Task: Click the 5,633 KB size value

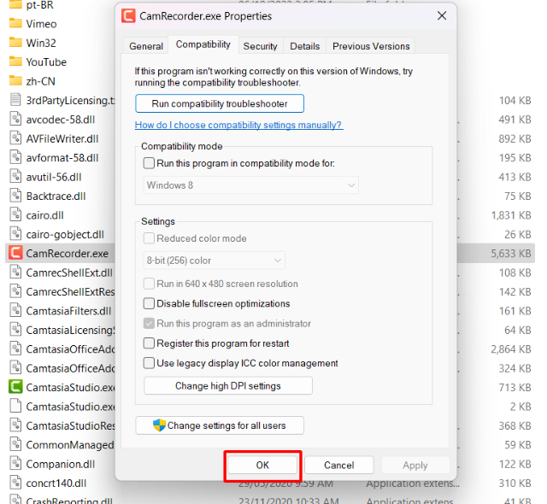Action: point(511,254)
